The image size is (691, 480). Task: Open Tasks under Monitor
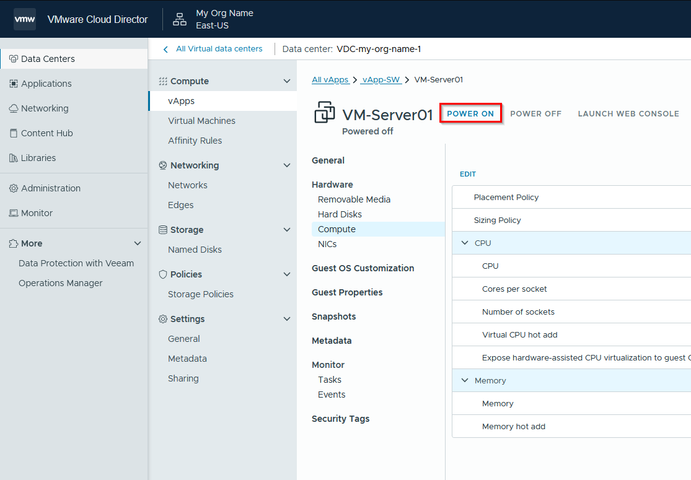(x=329, y=380)
